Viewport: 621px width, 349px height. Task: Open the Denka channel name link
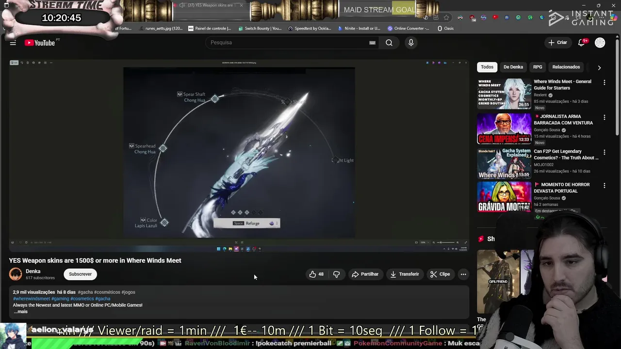[33, 271]
